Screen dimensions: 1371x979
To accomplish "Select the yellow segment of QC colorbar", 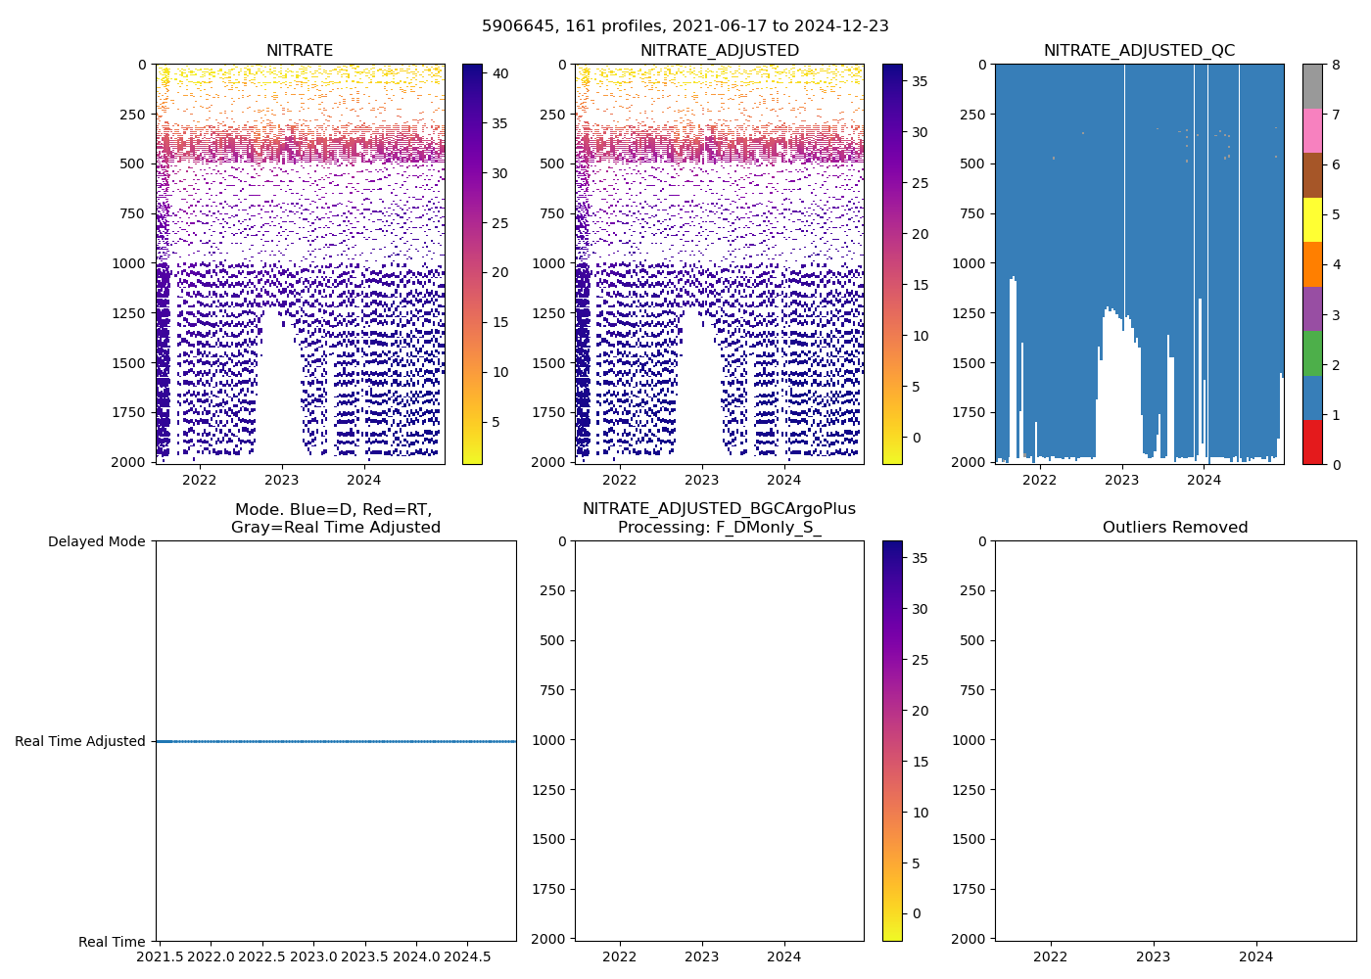I will click(x=1312, y=219).
